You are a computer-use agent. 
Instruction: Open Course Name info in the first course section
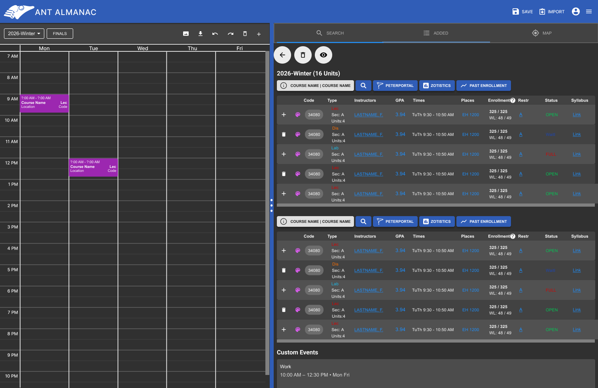coord(315,86)
